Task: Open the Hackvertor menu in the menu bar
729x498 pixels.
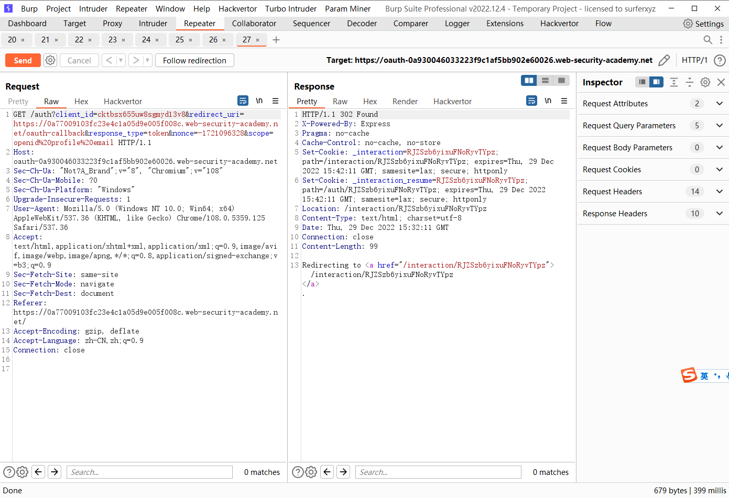Action: click(237, 8)
